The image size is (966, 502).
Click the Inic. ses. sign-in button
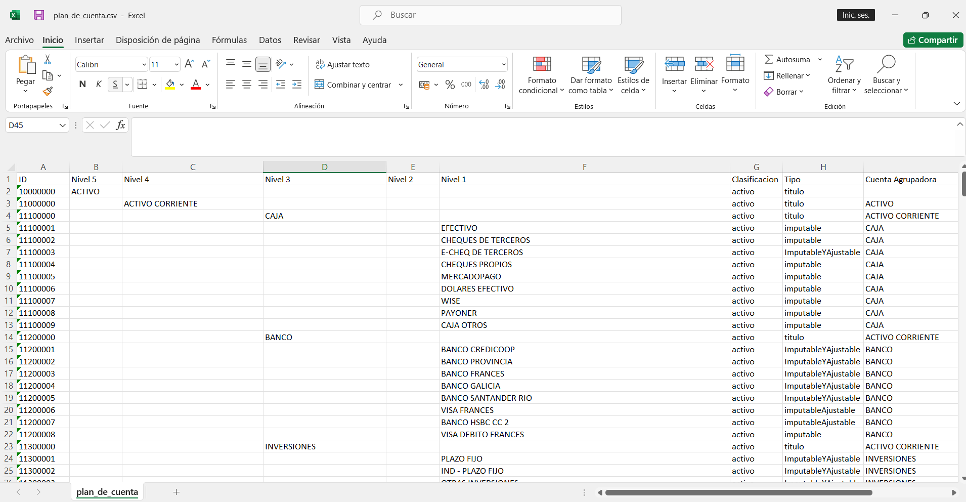[855, 15]
